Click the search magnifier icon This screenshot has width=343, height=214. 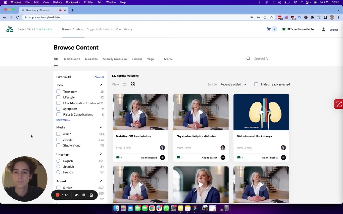click(x=248, y=59)
